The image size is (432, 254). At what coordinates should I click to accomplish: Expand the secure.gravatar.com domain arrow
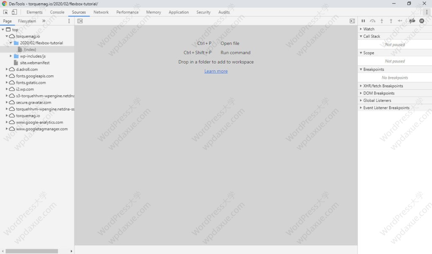point(7,102)
